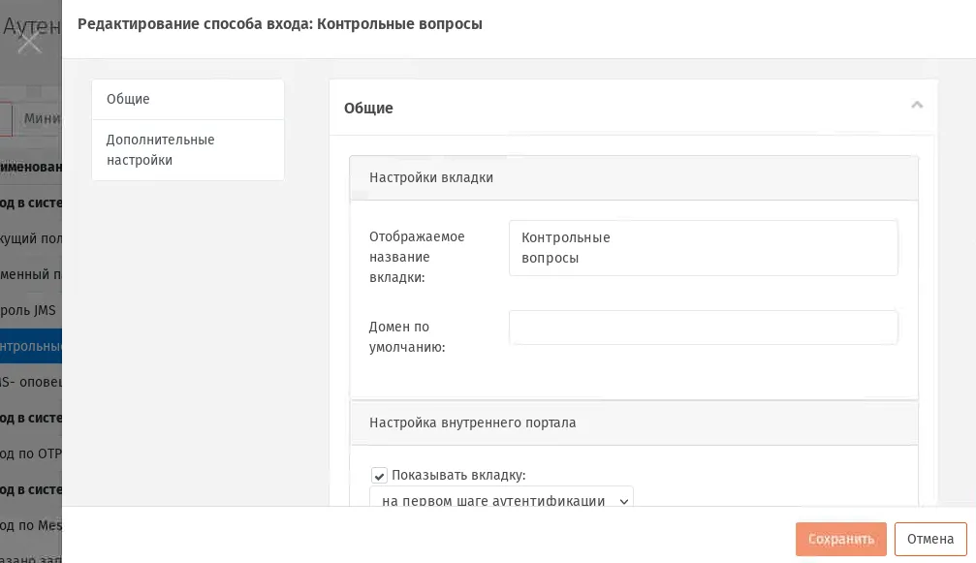Screen dimensions: 976x563
Task: Close the edit dialog using the X icon
Action: (29, 43)
